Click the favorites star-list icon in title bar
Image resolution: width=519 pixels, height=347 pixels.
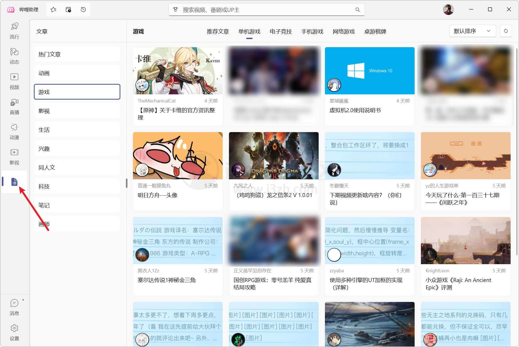coord(53,10)
